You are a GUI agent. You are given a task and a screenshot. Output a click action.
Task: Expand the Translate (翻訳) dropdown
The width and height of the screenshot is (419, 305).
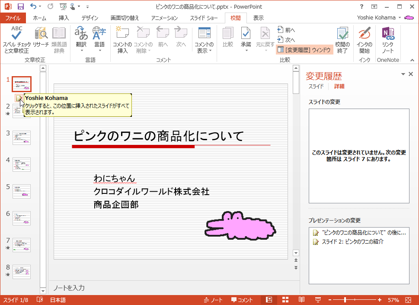coord(81,50)
